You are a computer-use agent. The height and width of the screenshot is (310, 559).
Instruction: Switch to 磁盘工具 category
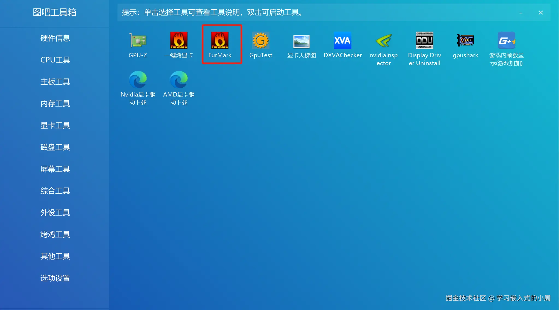(x=55, y=147)
